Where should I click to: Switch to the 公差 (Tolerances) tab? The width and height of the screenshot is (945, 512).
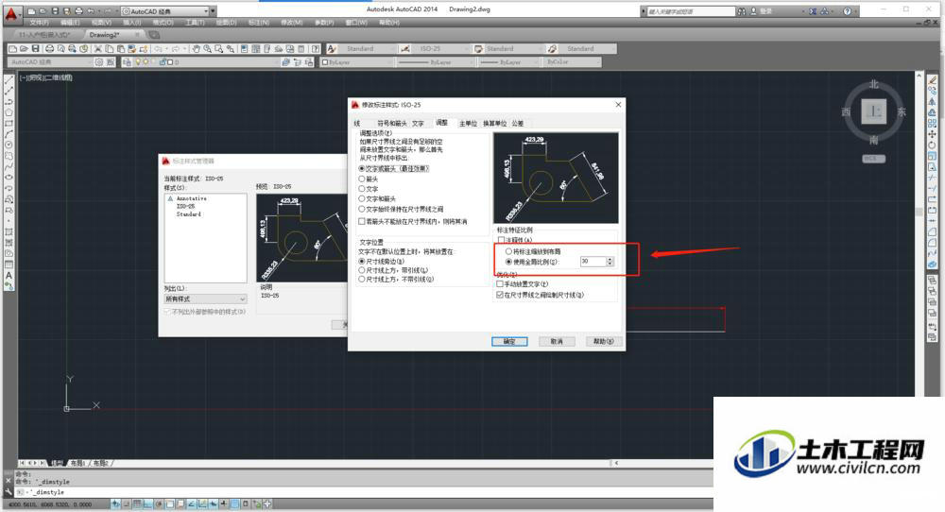518,123
